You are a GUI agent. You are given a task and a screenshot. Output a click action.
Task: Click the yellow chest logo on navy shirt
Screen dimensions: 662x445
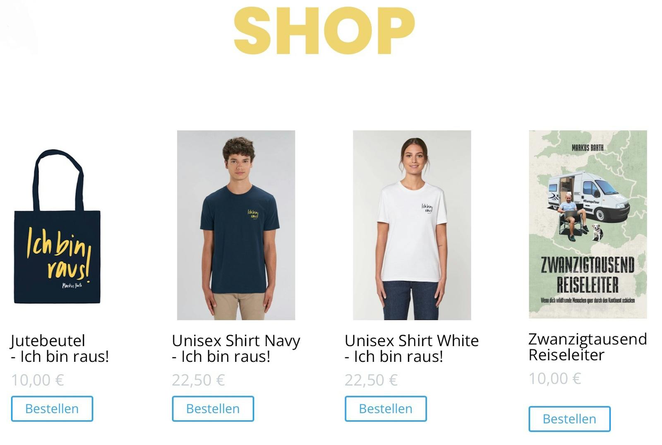click(x=253, y=214)
